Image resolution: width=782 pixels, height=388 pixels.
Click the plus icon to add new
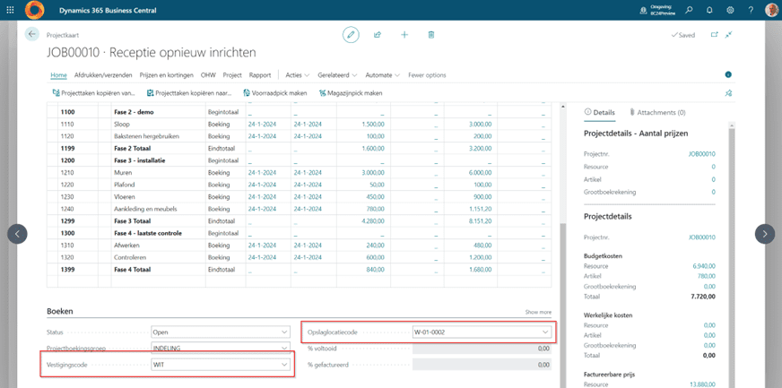[404, 34]
